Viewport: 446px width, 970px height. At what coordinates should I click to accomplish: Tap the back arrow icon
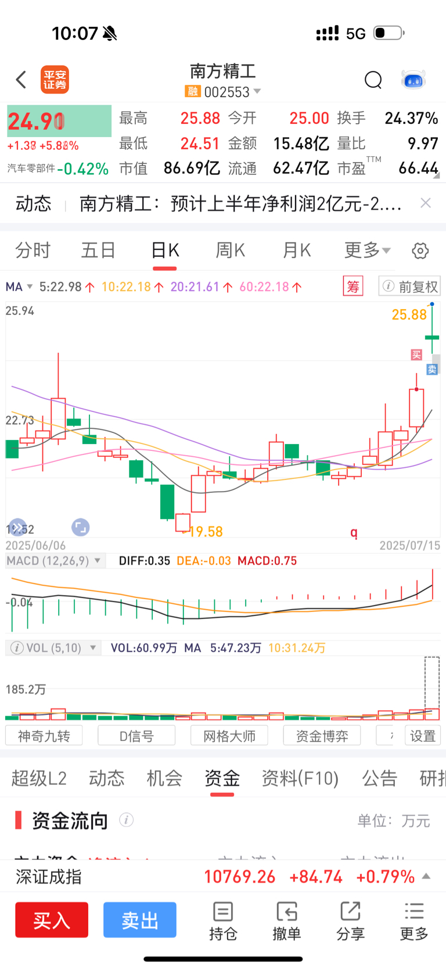pos(21,80)
